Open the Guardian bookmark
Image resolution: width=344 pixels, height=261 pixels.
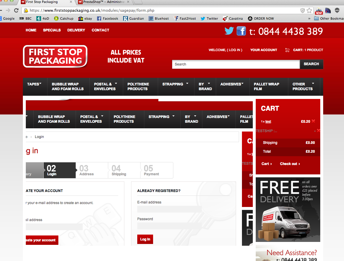pyautogui.click(x=133, y=18)
